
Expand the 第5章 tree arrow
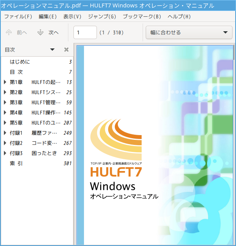coord(5,123)
